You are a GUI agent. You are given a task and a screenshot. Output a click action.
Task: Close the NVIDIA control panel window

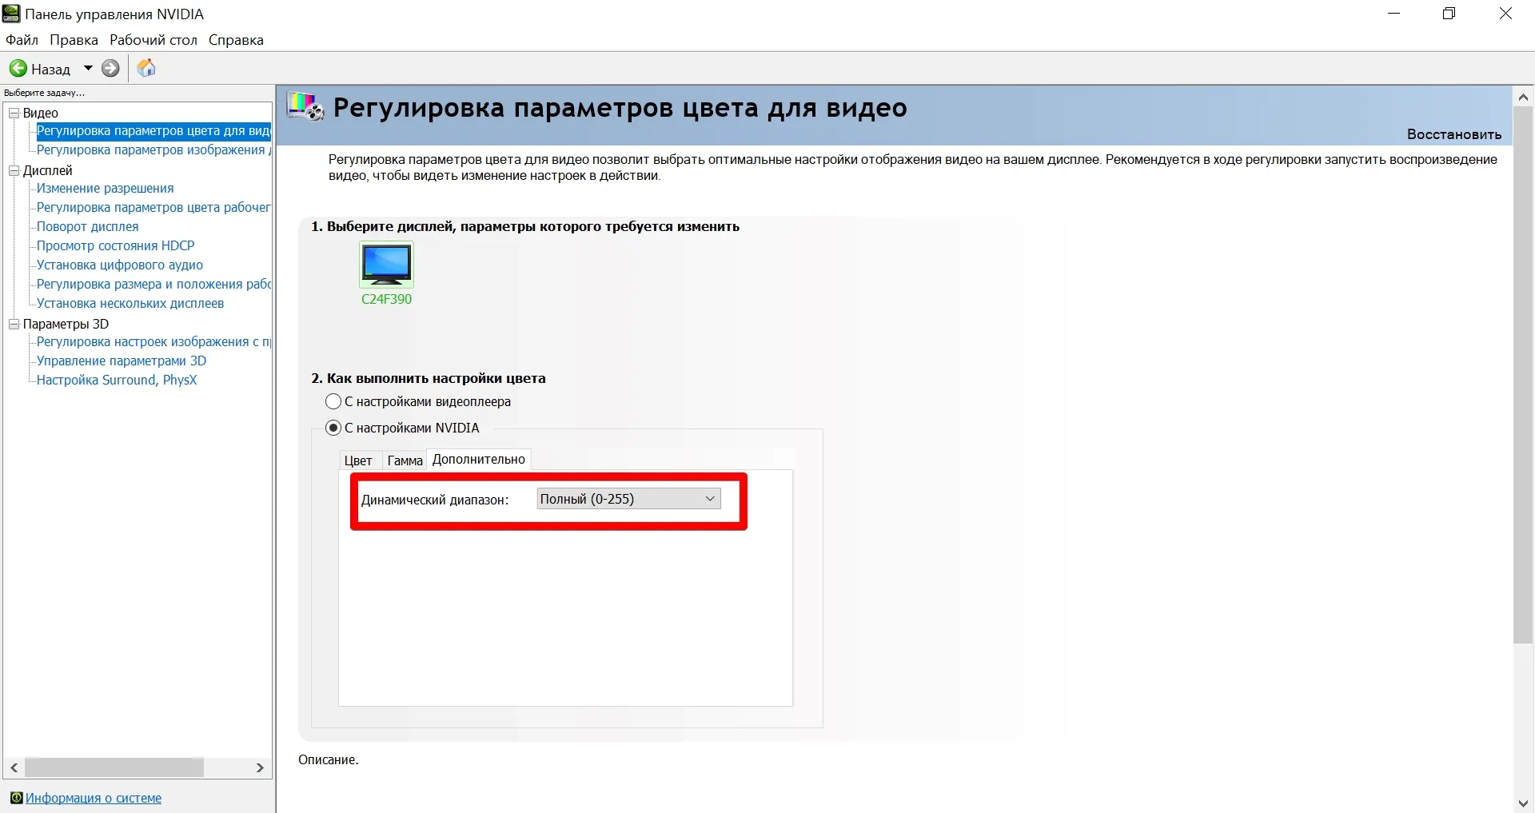1505,14
